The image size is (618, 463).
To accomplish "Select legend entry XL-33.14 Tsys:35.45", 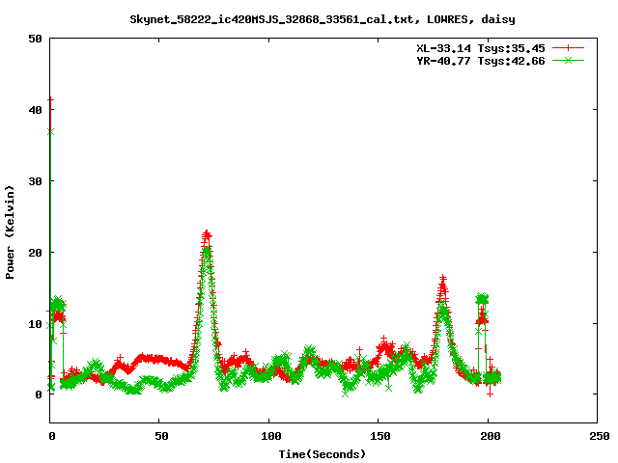I will coord(481,48).
